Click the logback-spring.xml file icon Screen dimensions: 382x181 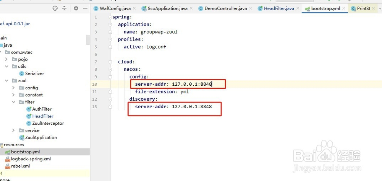tap(8, 159)
